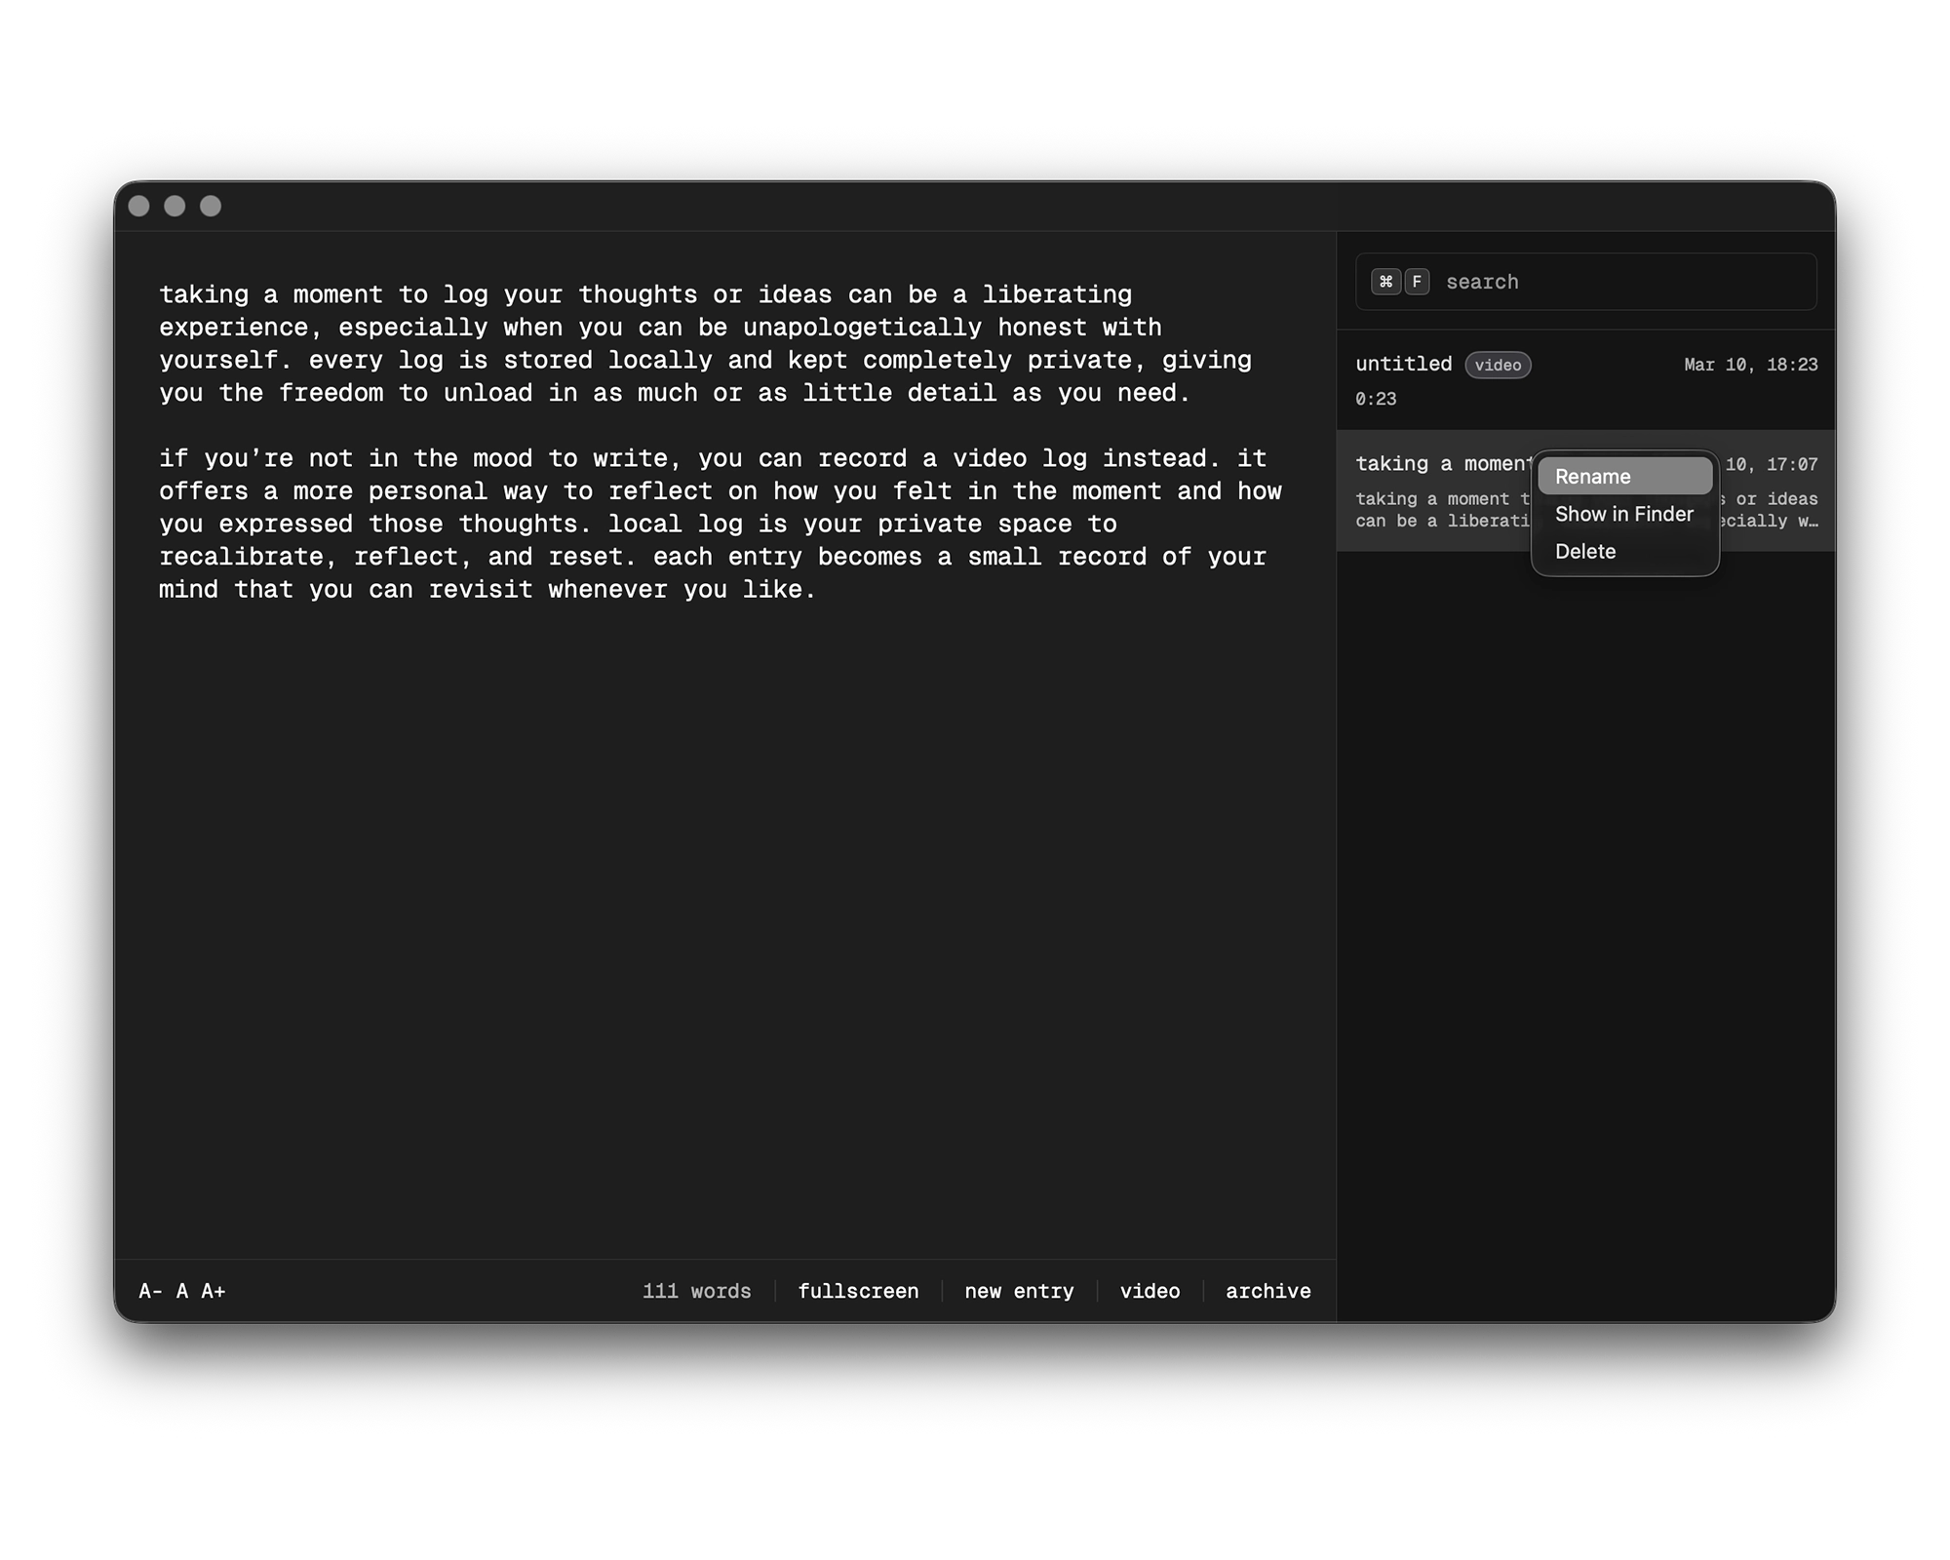Click the video tag badge on the untitled entry
Screen dimensions: 1950x1560
pos(1499,365)
